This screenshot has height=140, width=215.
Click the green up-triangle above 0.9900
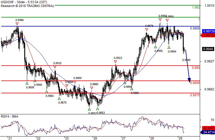(35, 81)
